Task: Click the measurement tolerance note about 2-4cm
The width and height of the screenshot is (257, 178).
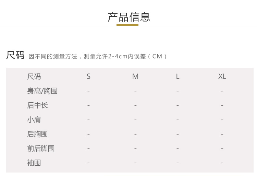Action: pyautogui.click(x=98, y=56)
